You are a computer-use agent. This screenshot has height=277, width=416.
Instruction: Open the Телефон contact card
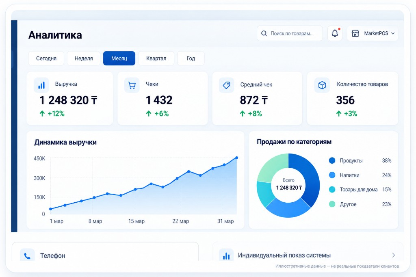click(105, 251)
